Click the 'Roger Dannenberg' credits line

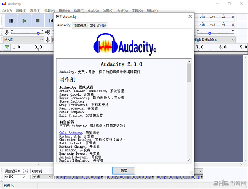click(x=92, y=98)
